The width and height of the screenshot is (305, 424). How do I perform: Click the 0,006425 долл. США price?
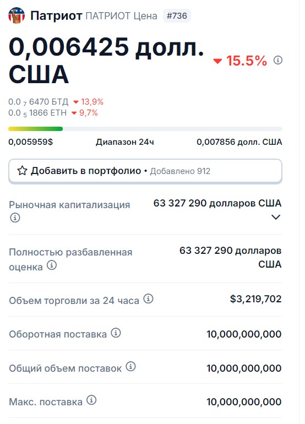coord(106,61)
